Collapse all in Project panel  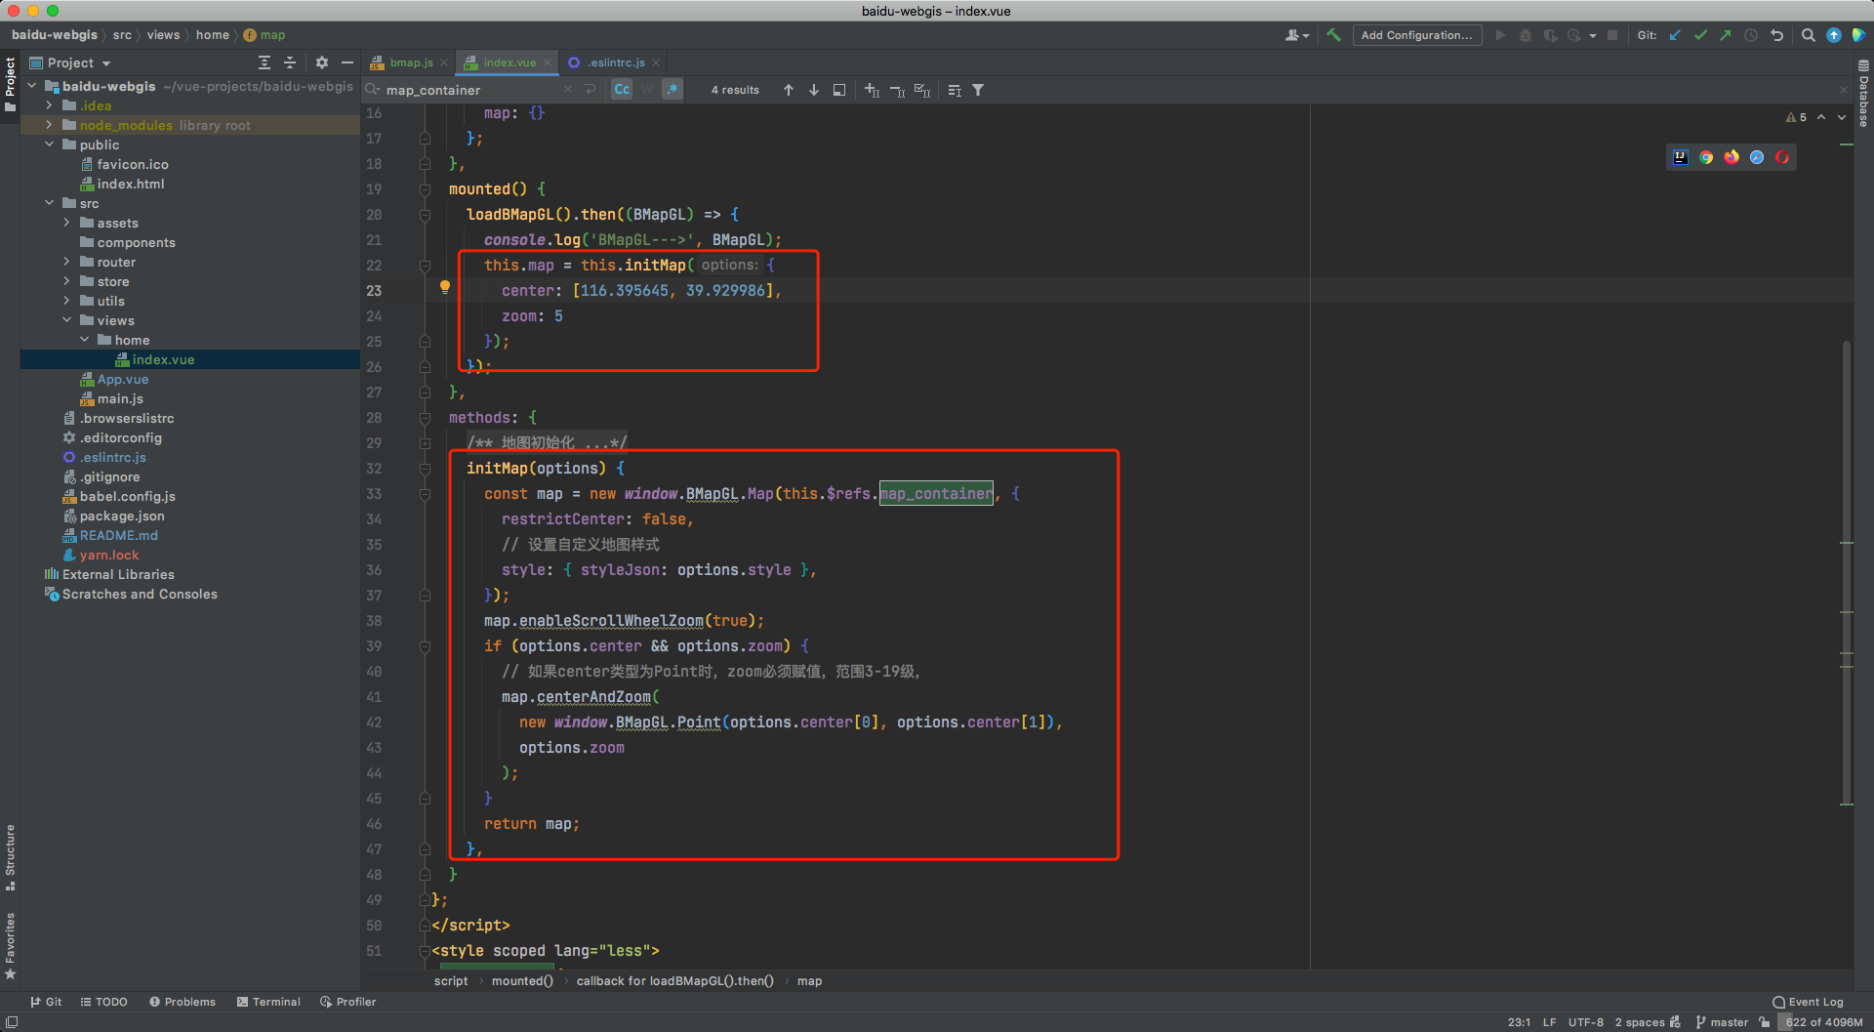pyautogui.click(x=290, y=62)
